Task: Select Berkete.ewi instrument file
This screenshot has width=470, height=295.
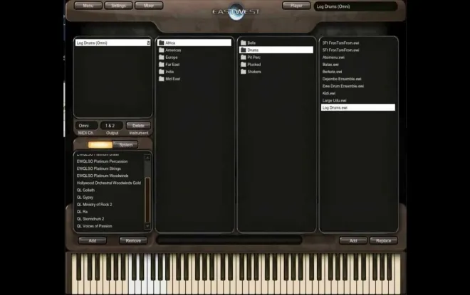Action: tap(332, 72)
